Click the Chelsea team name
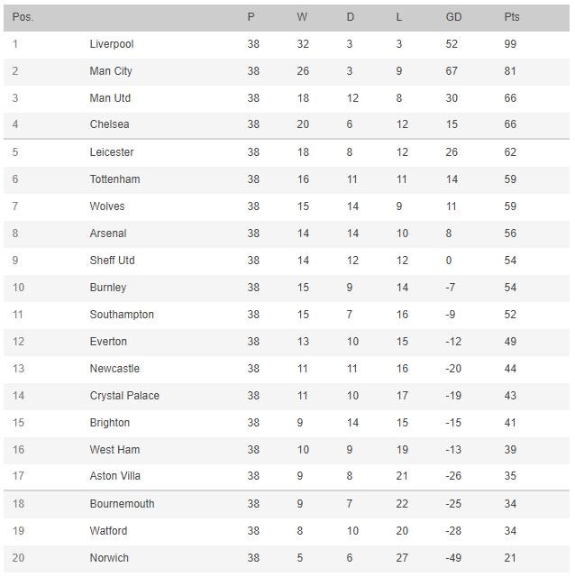The width and height of the screenshot is (575, 577). tap(109, 124)
